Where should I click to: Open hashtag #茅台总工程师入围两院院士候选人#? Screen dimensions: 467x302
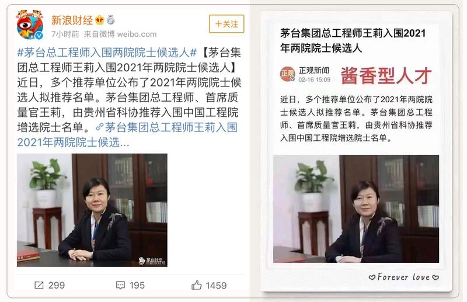pyautogui.click(x=107, y=53)
